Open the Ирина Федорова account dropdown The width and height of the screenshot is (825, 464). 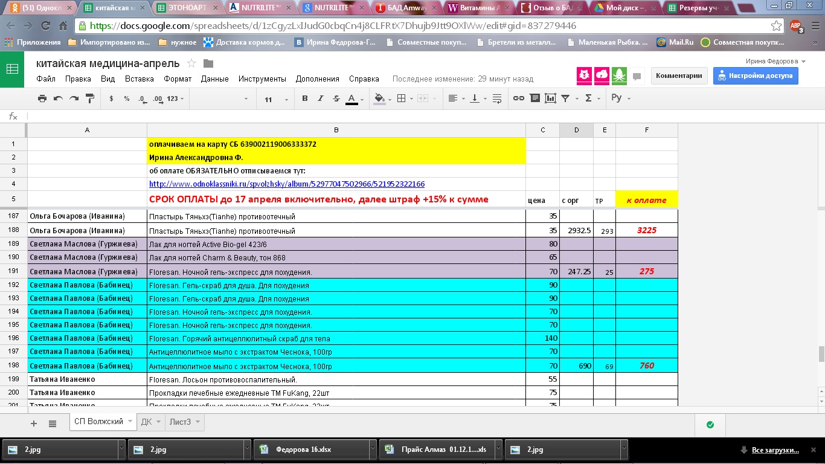point(776,62)
